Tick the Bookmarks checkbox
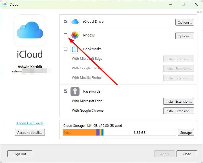 [x=65, y=49]
